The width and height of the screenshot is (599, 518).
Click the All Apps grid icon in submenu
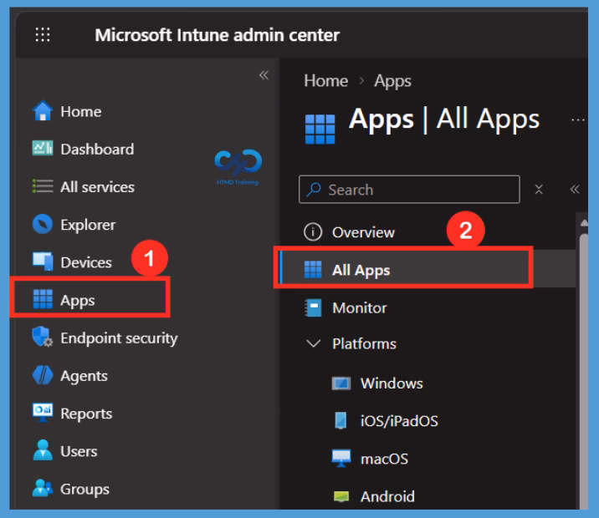(x=313, y=270)
